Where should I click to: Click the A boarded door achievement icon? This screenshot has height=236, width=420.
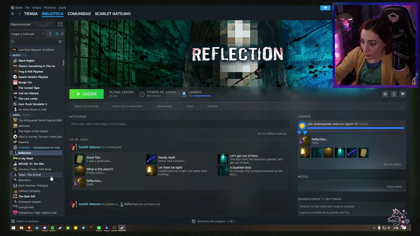click(x=223, y=171)
